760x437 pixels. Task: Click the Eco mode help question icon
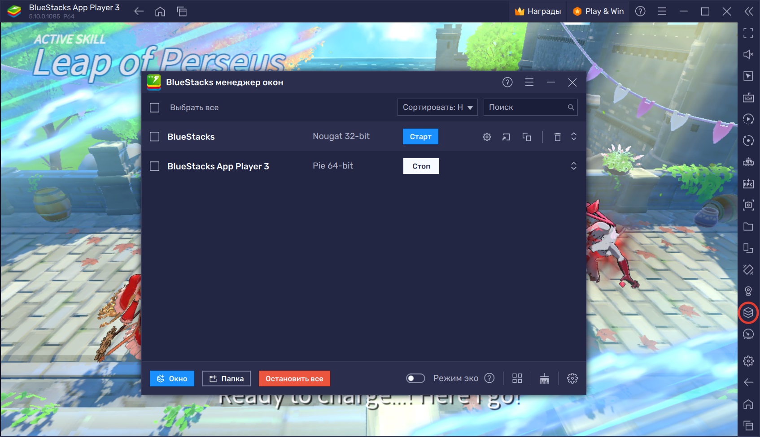click(x=489, y=378)
